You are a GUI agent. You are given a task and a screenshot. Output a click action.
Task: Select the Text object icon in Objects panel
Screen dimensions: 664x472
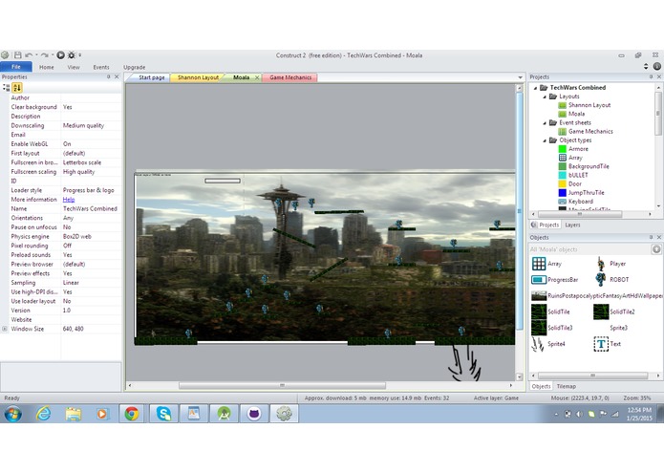pos(601,344)
